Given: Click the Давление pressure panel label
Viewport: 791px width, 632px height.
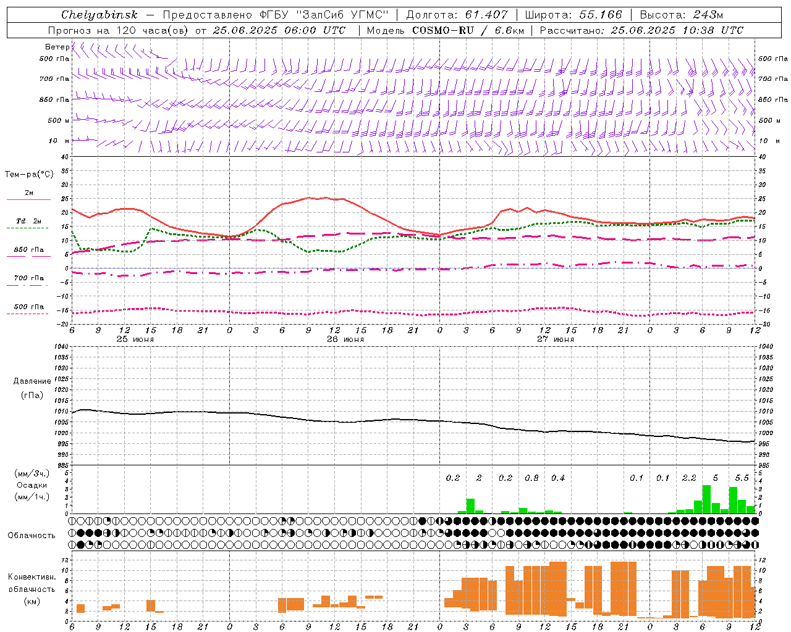Looking at the screenshot, I should (x=32, y=381).
